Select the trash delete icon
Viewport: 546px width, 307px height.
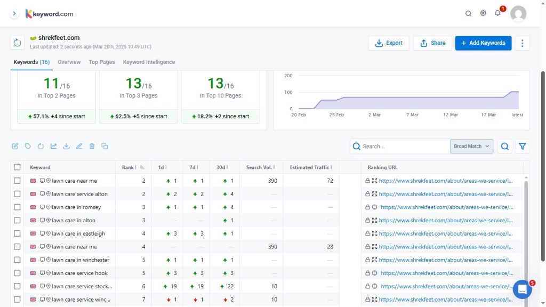92,146
